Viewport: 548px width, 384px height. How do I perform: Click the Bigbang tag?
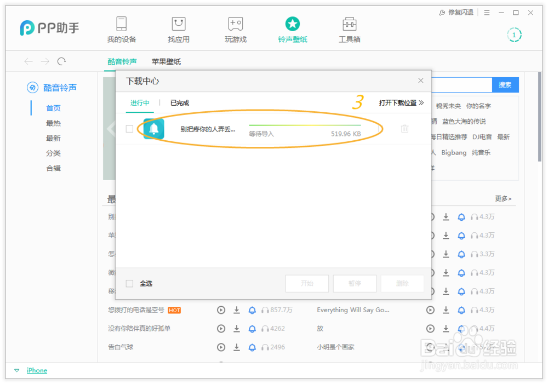tap(454, 152)
